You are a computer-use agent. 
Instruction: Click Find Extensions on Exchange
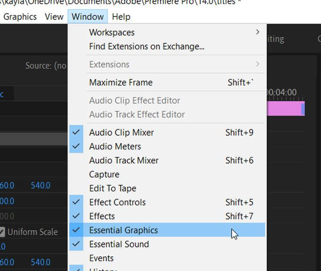146,47
